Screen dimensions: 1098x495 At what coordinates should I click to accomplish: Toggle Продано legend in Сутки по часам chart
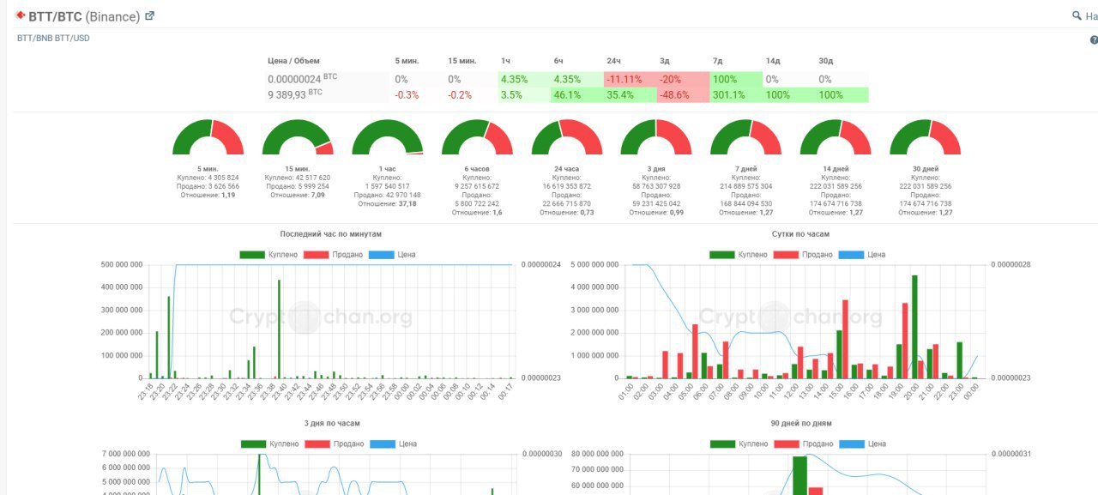point(803,255)
